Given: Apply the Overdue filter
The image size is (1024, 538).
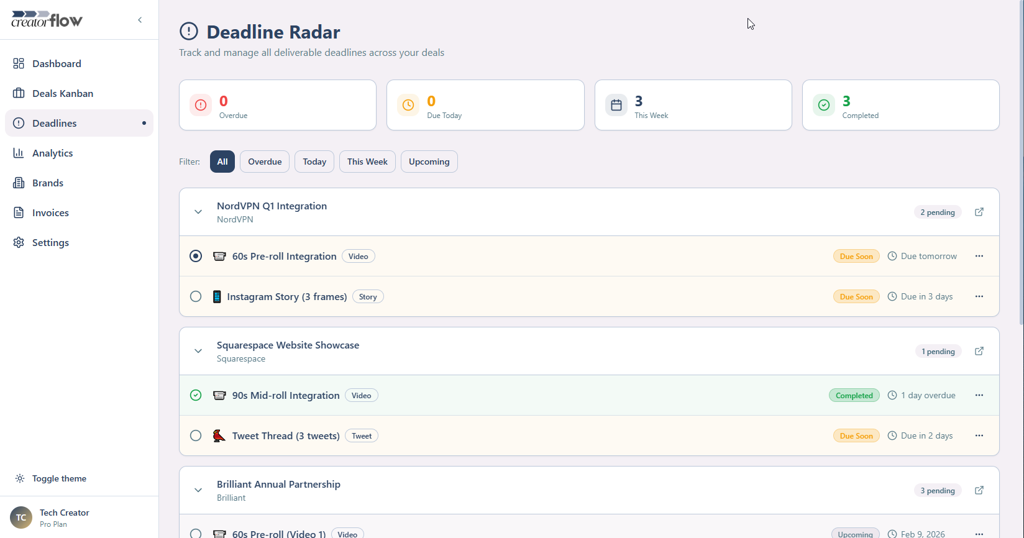Looking at the screenshot, I should click(x=265, y=162).
